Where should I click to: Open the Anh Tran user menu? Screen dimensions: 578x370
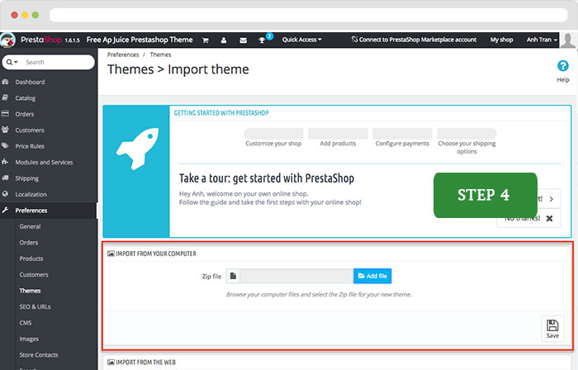click(x=542, y=40)
